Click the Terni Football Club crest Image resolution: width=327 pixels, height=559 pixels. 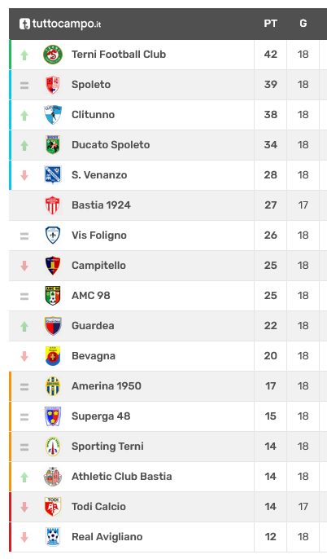click(x=53, y=55)
